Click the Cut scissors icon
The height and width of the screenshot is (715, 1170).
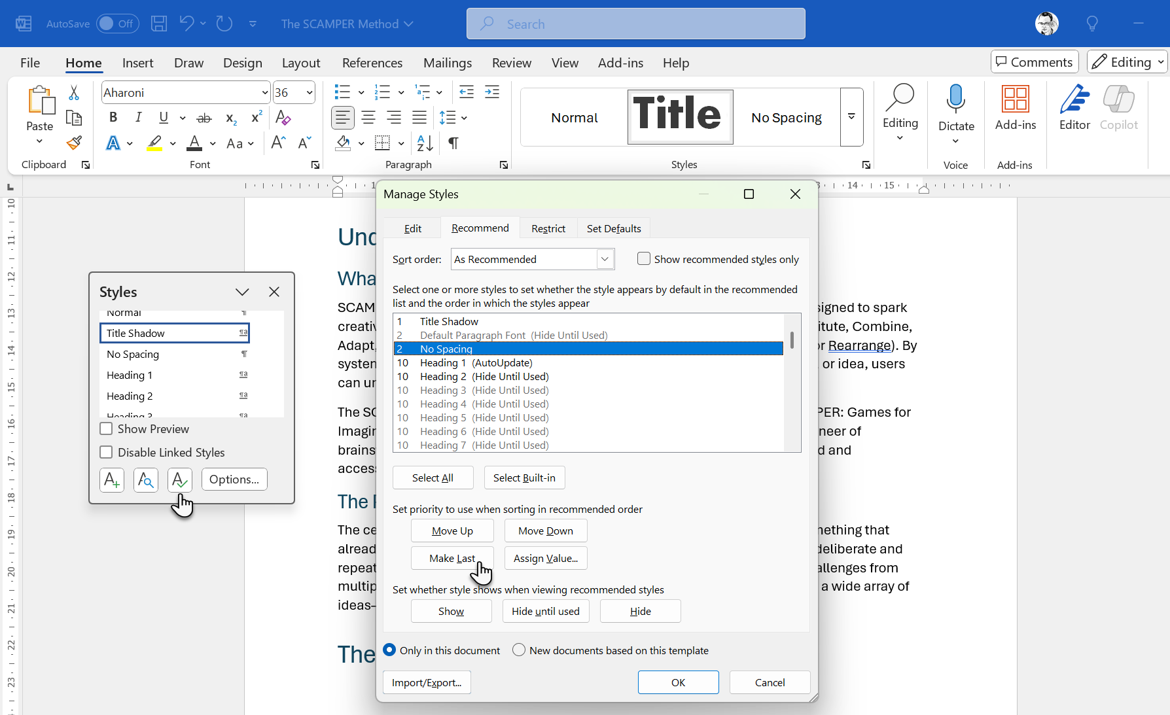[74, 93]
